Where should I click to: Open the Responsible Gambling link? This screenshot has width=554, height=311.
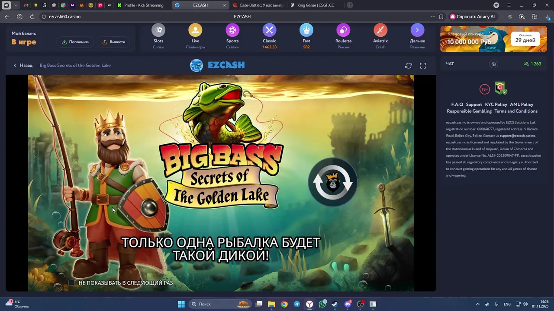point(469,111)
